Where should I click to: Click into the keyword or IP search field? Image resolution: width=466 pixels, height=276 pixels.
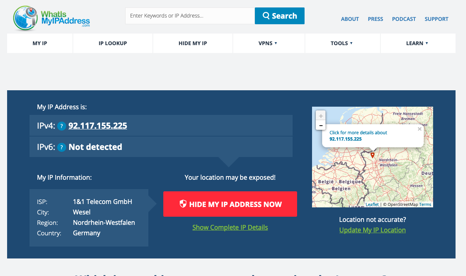tap(190, 16)
